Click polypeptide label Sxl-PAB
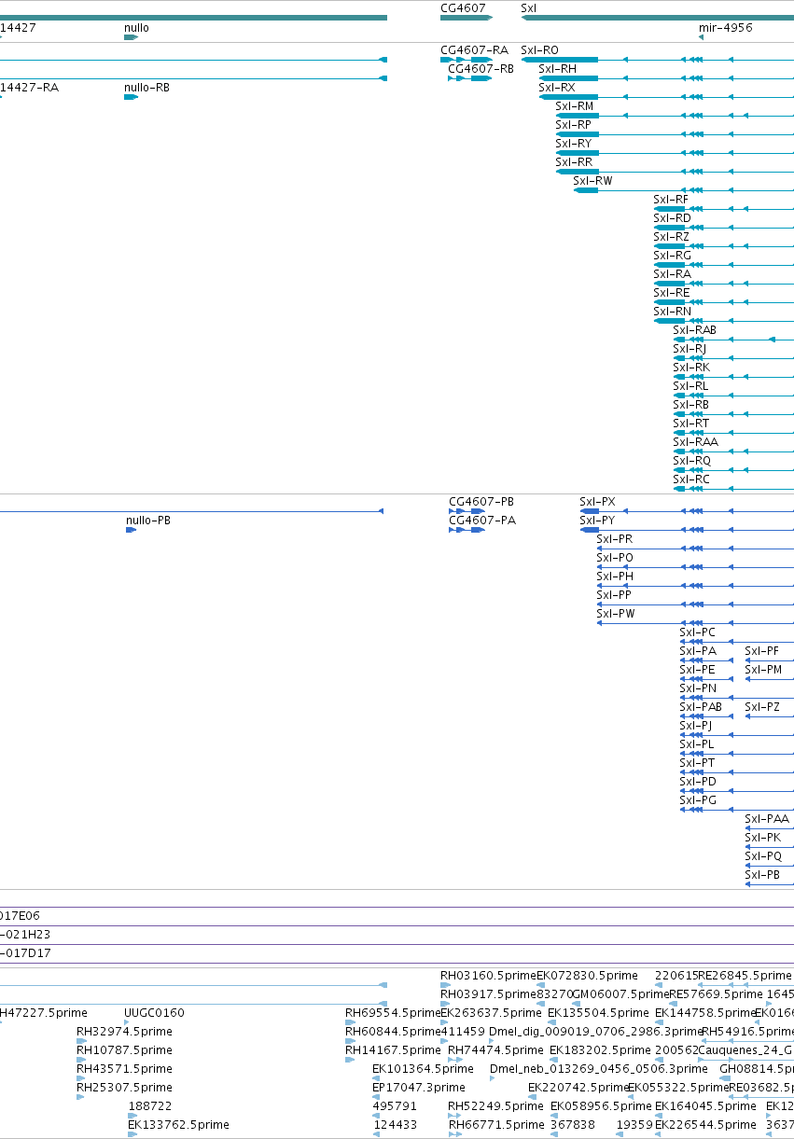Image resolution: width=794 pixels, height=1139 pixels. 701,707
